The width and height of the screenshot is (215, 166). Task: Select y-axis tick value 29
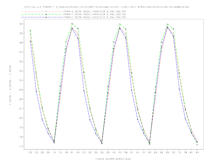(x=21, y=33)
